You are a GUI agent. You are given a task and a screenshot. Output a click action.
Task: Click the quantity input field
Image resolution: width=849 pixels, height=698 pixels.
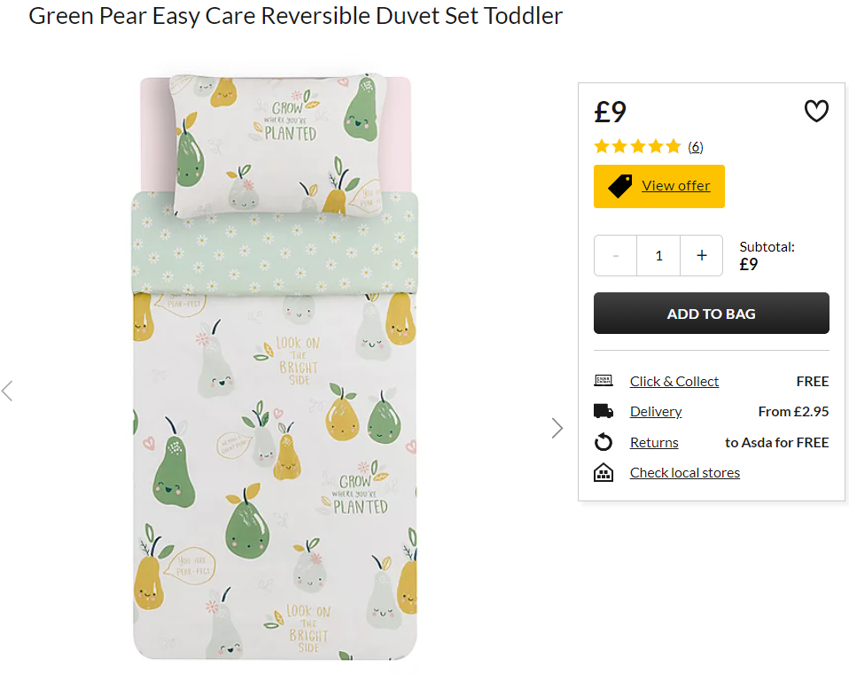pos(658,255)
